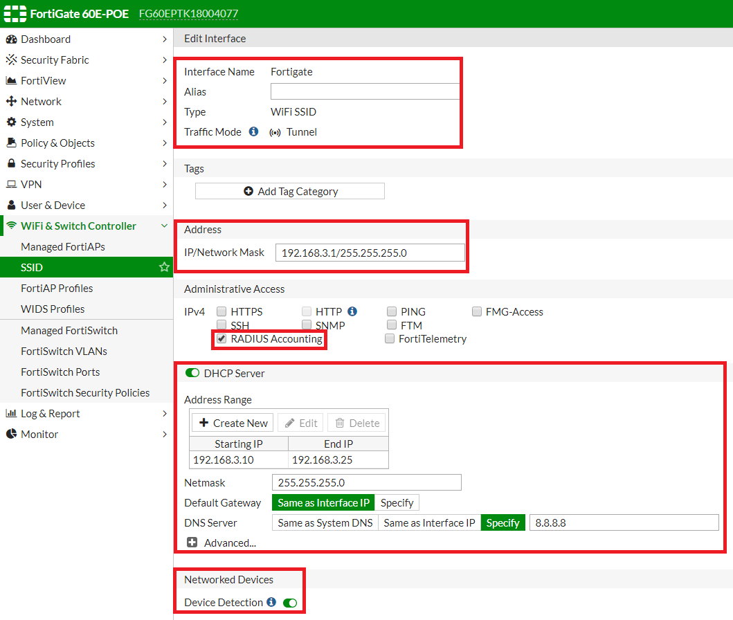This screenshot has height=620, width=733.
Task: Click Create New address range button
Action: 233,423
